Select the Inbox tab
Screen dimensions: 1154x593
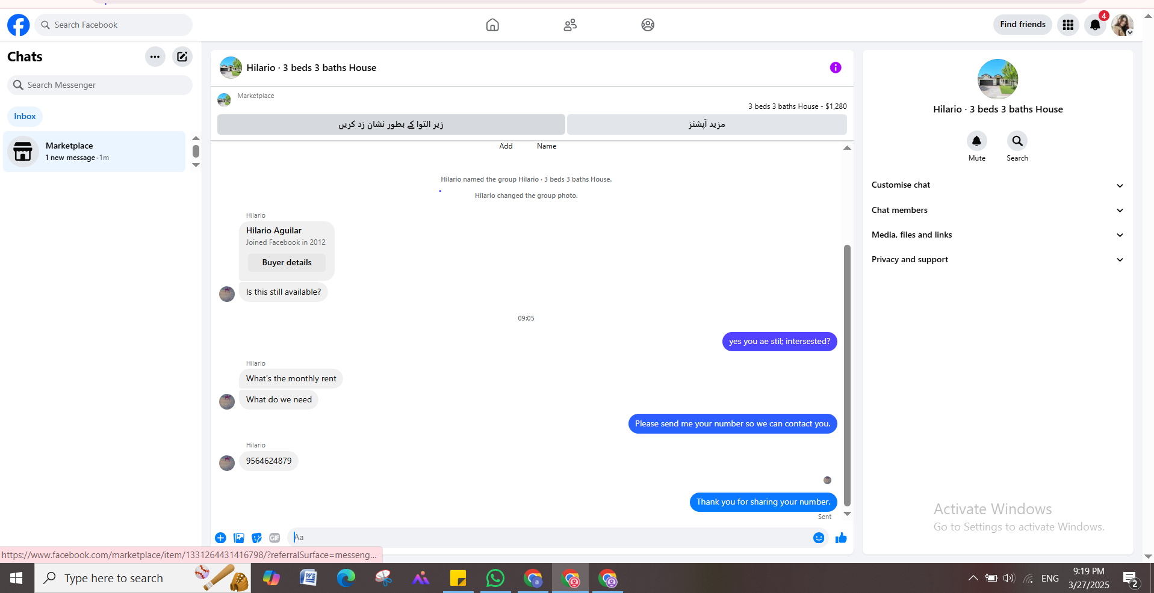coord(25,117)
